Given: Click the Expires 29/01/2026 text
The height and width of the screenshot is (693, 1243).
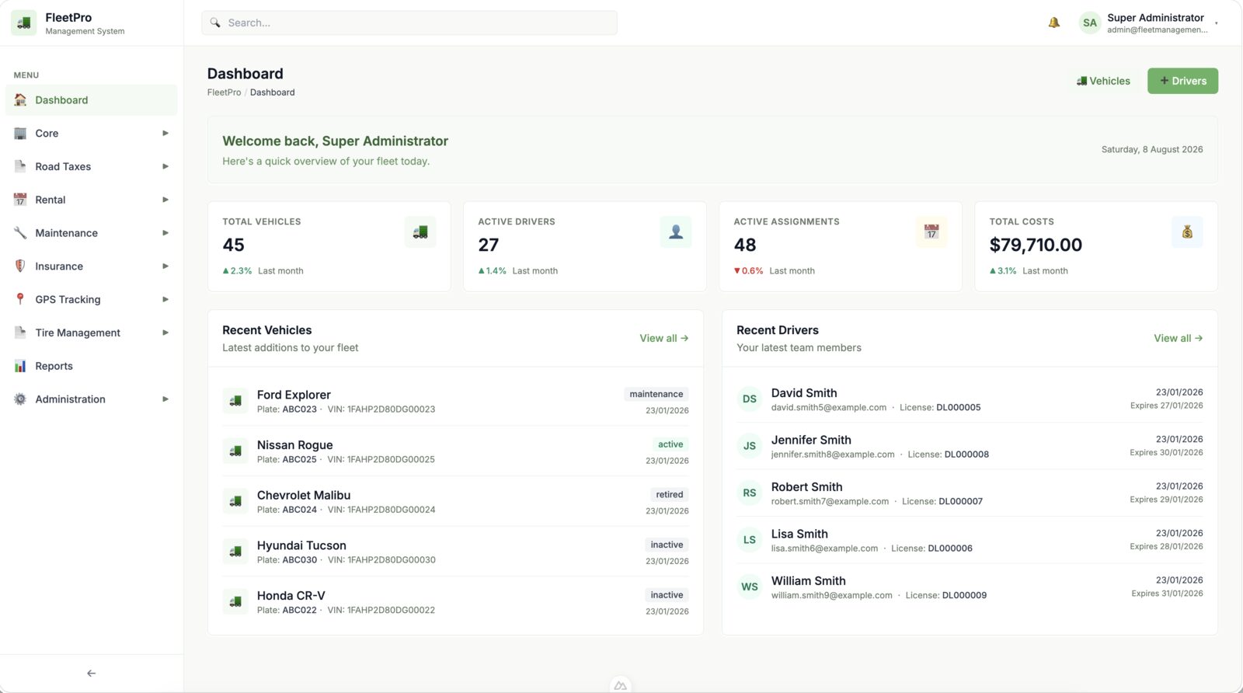Looking at the screenshot, I should 1166,500.
